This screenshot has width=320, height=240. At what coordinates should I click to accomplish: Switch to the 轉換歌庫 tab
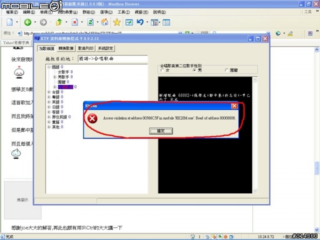pyautogui.click(x=66, y=48)
